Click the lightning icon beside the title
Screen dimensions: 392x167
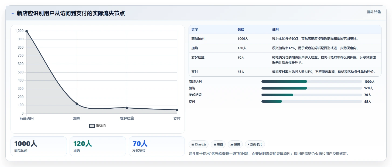click(x=13, y=13)
